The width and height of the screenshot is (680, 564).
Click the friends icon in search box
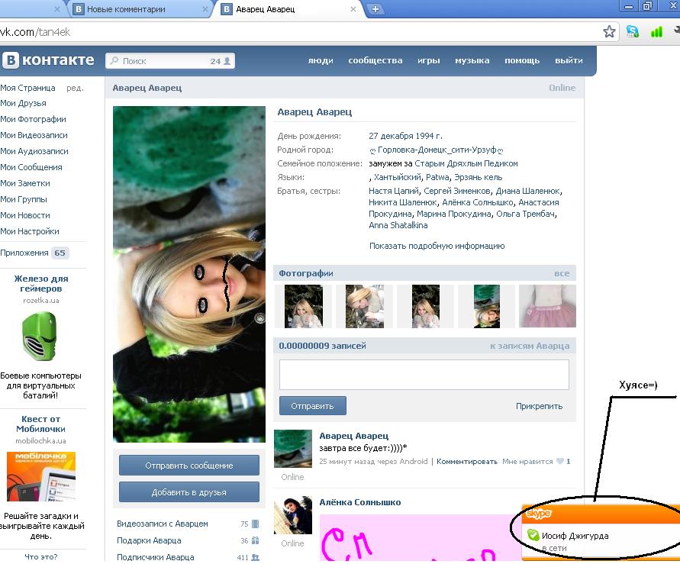click(227, 61)
